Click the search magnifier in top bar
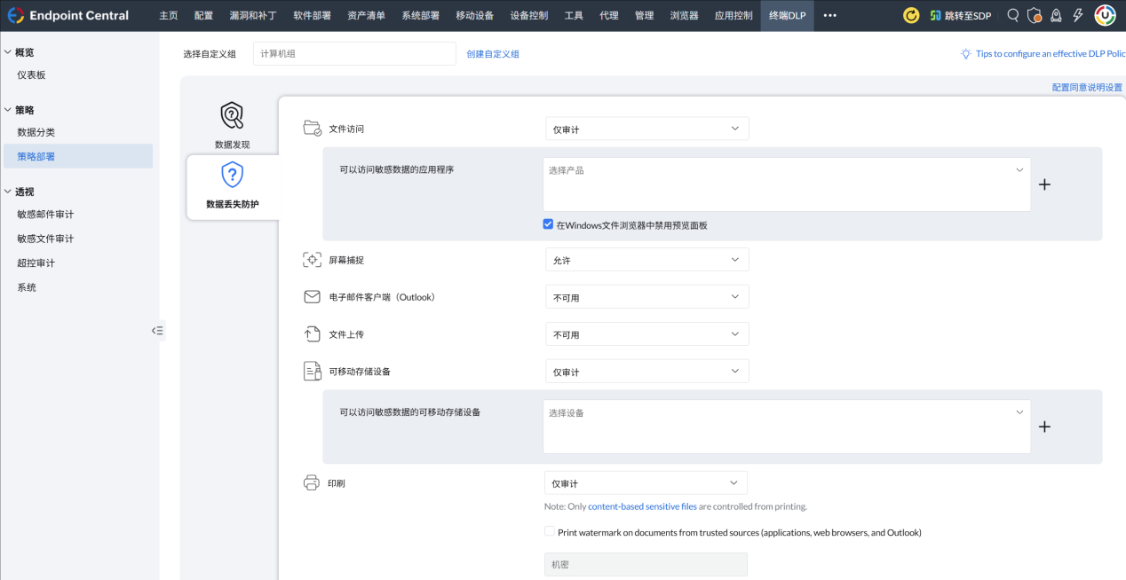This screenshot has height=580, width=1126. (x=1012, y=15)
